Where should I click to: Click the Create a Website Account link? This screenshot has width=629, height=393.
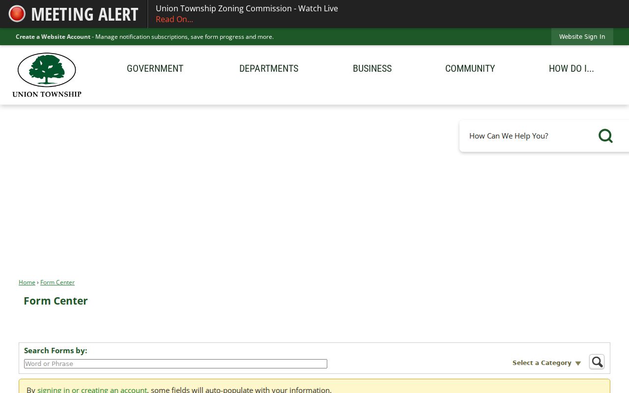click(53, 37)
